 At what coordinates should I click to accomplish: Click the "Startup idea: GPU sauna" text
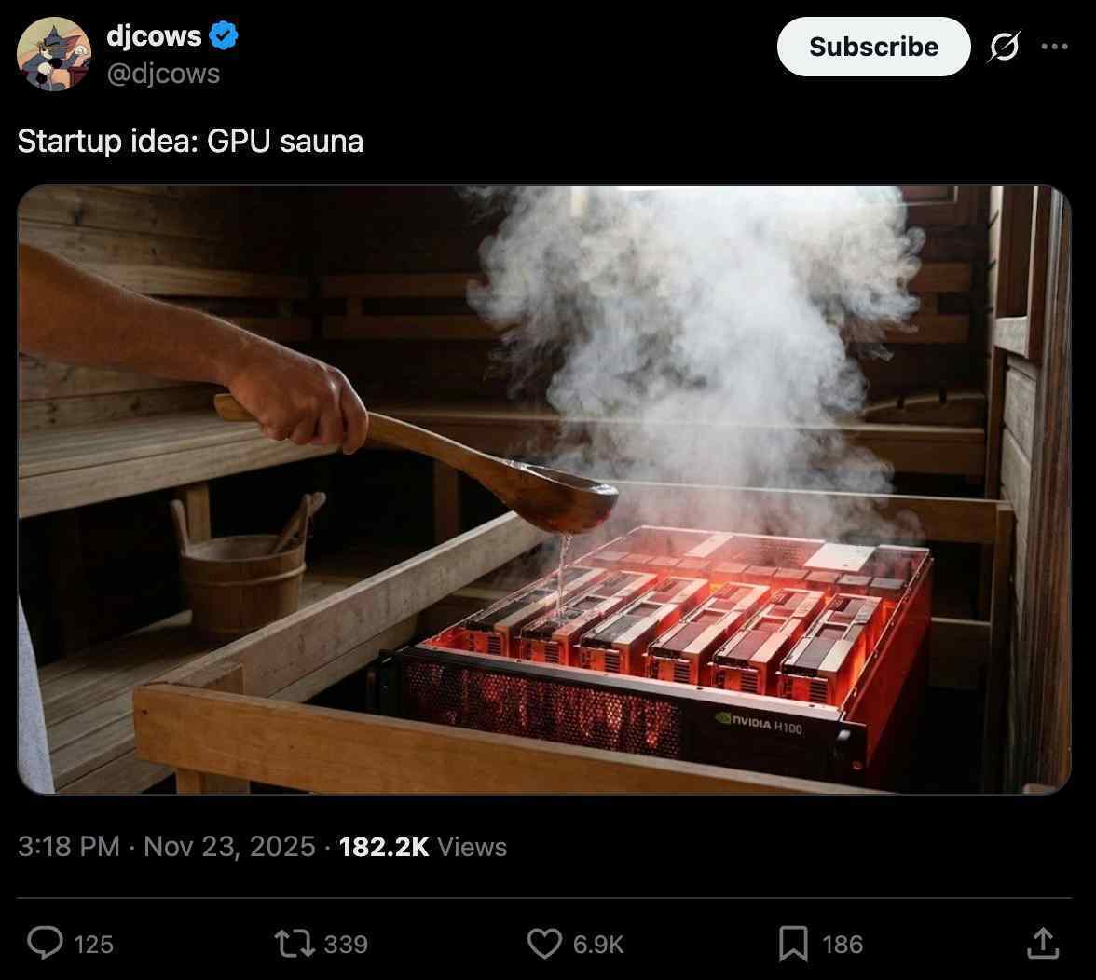tap(190, 141)
